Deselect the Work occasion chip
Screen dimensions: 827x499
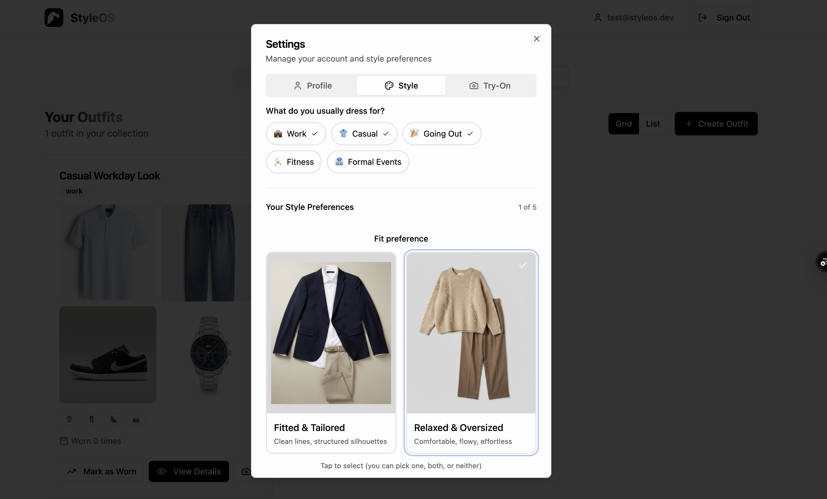tap(296, 134)
